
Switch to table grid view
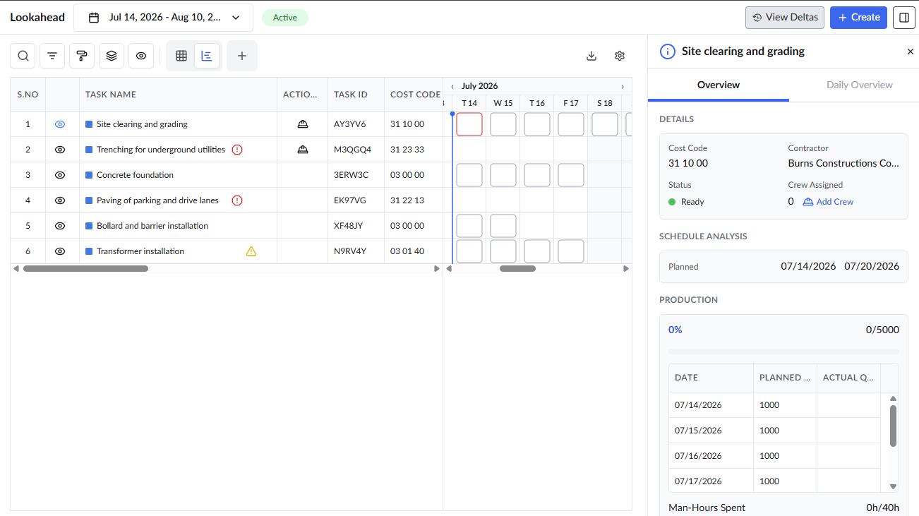(x=181, y=56)
